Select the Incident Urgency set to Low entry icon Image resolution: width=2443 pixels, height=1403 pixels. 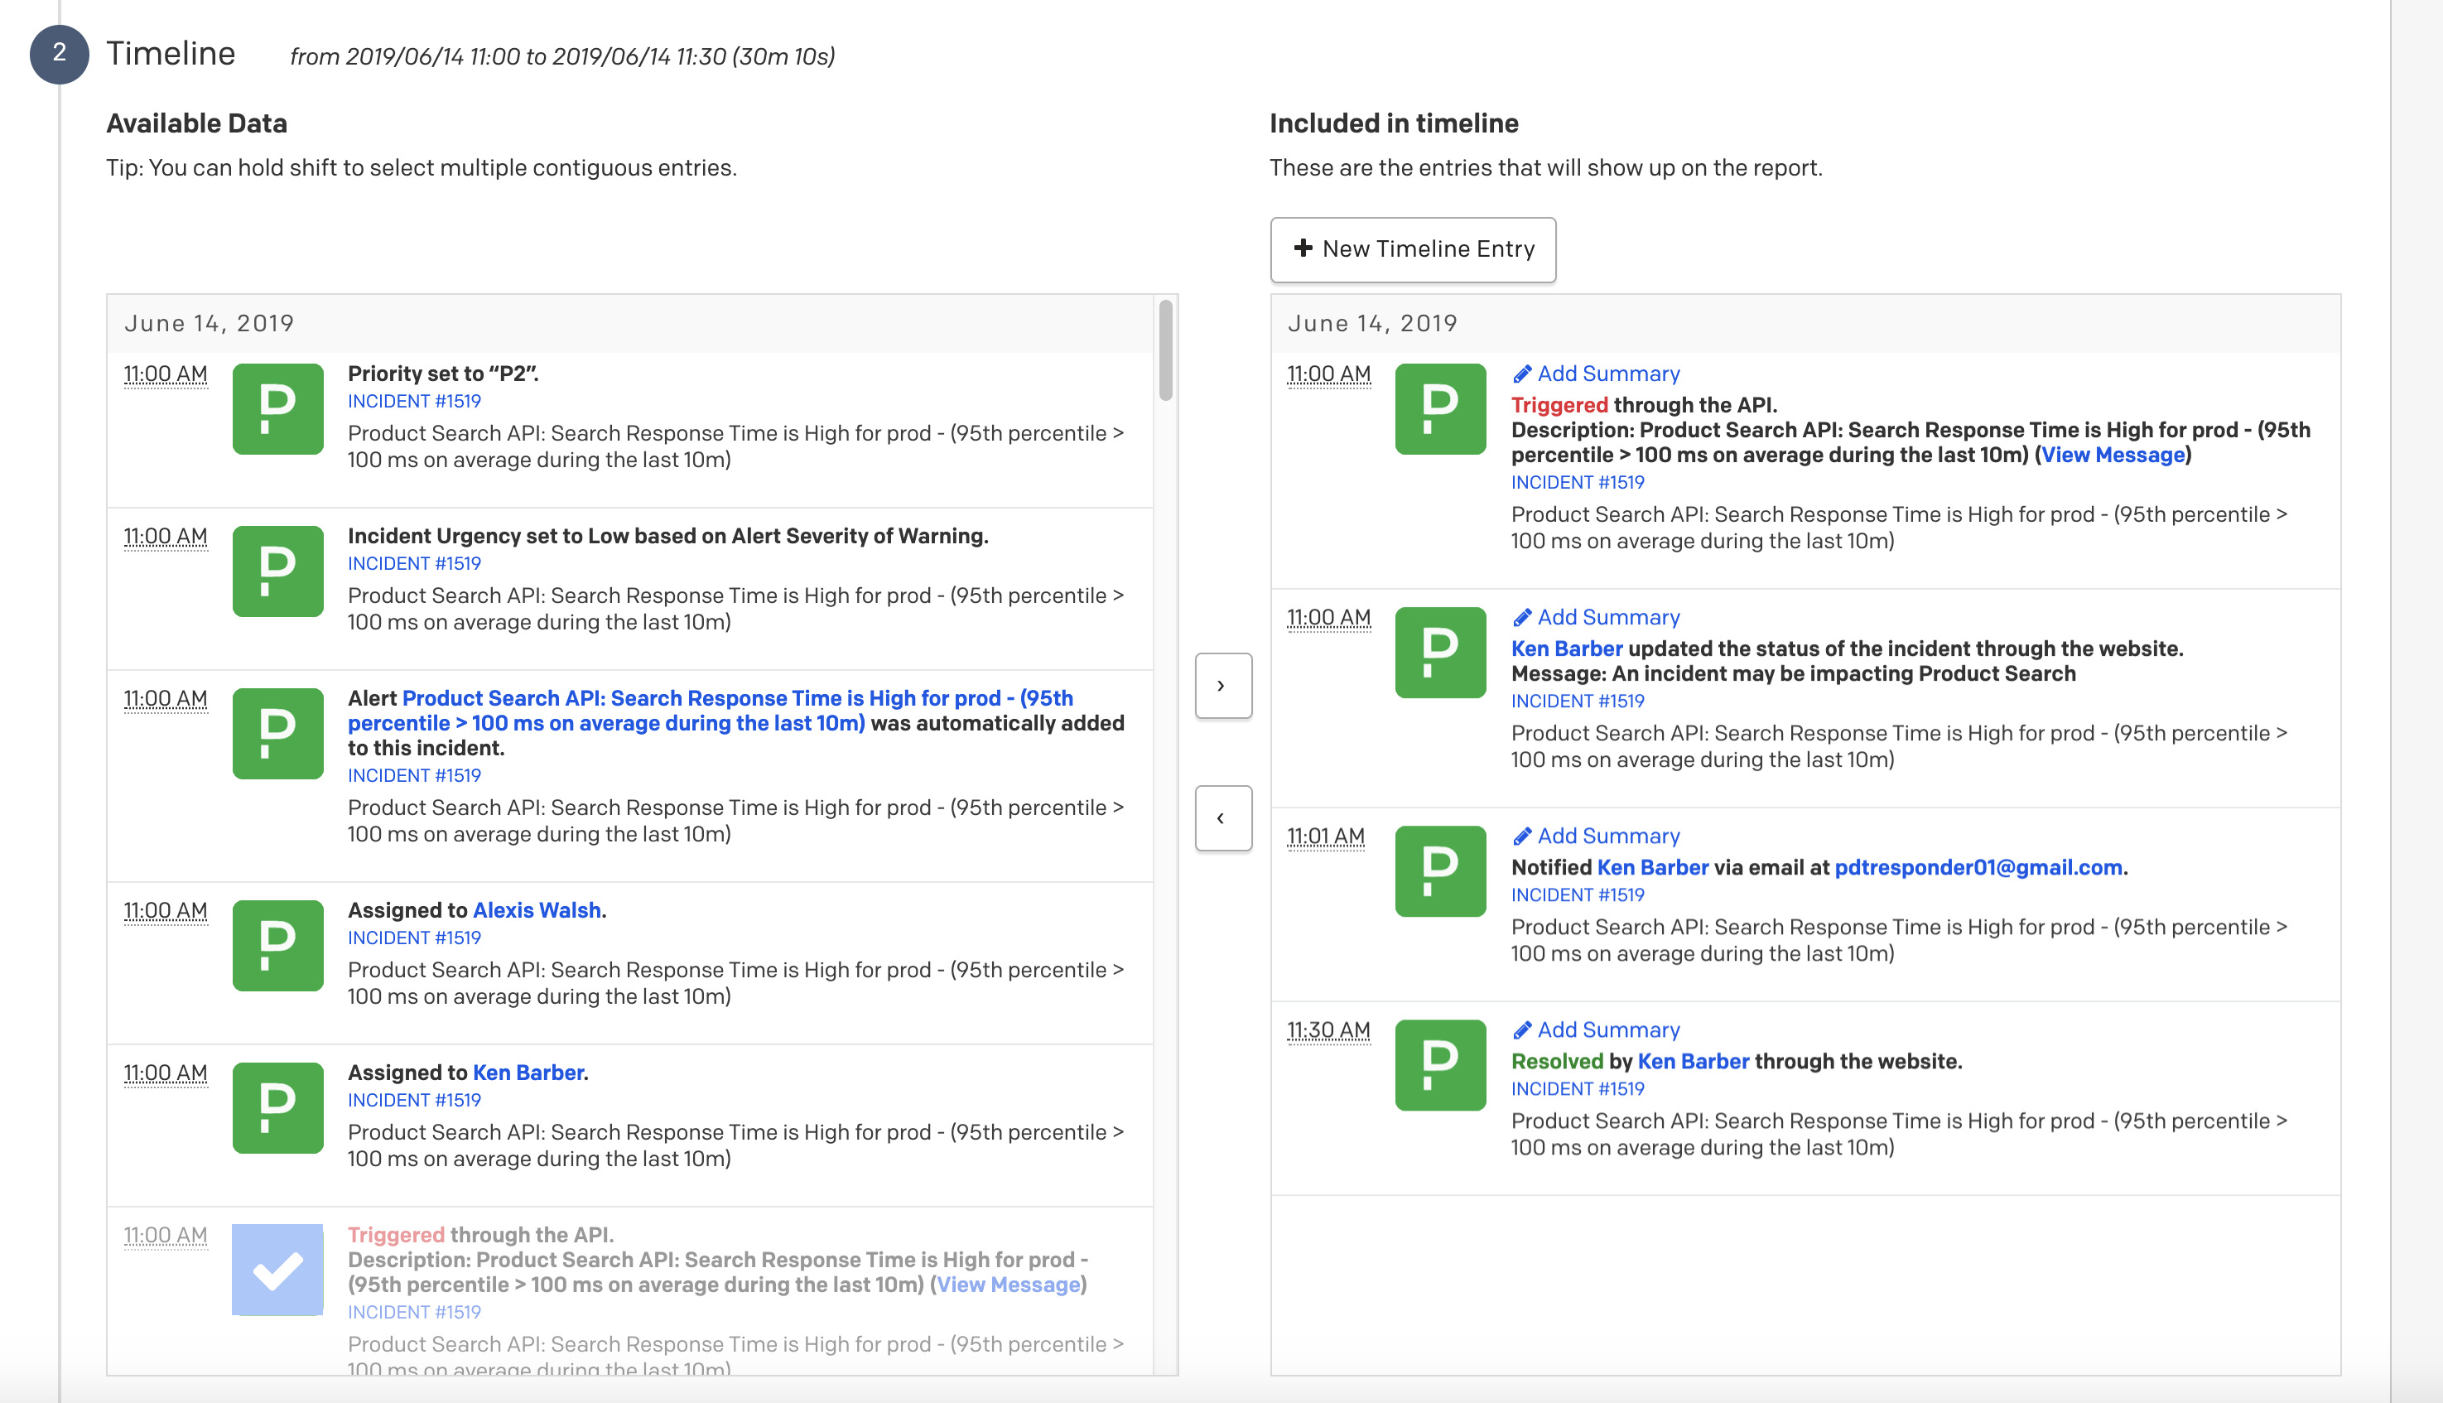point(277,571)
